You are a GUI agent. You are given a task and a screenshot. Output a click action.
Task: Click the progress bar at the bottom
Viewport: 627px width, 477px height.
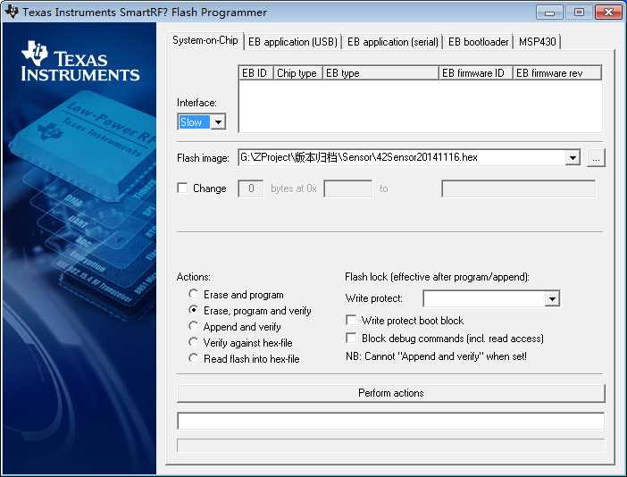[x=390, y=446]
